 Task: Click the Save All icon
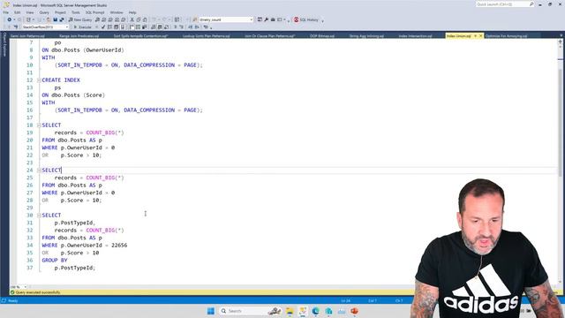click(61, 19)
